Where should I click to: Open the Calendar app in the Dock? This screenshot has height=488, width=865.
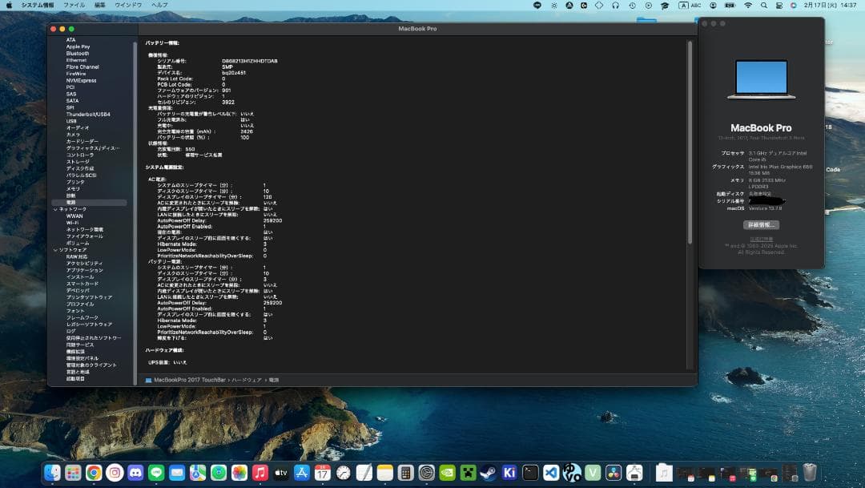pos(323,473)
